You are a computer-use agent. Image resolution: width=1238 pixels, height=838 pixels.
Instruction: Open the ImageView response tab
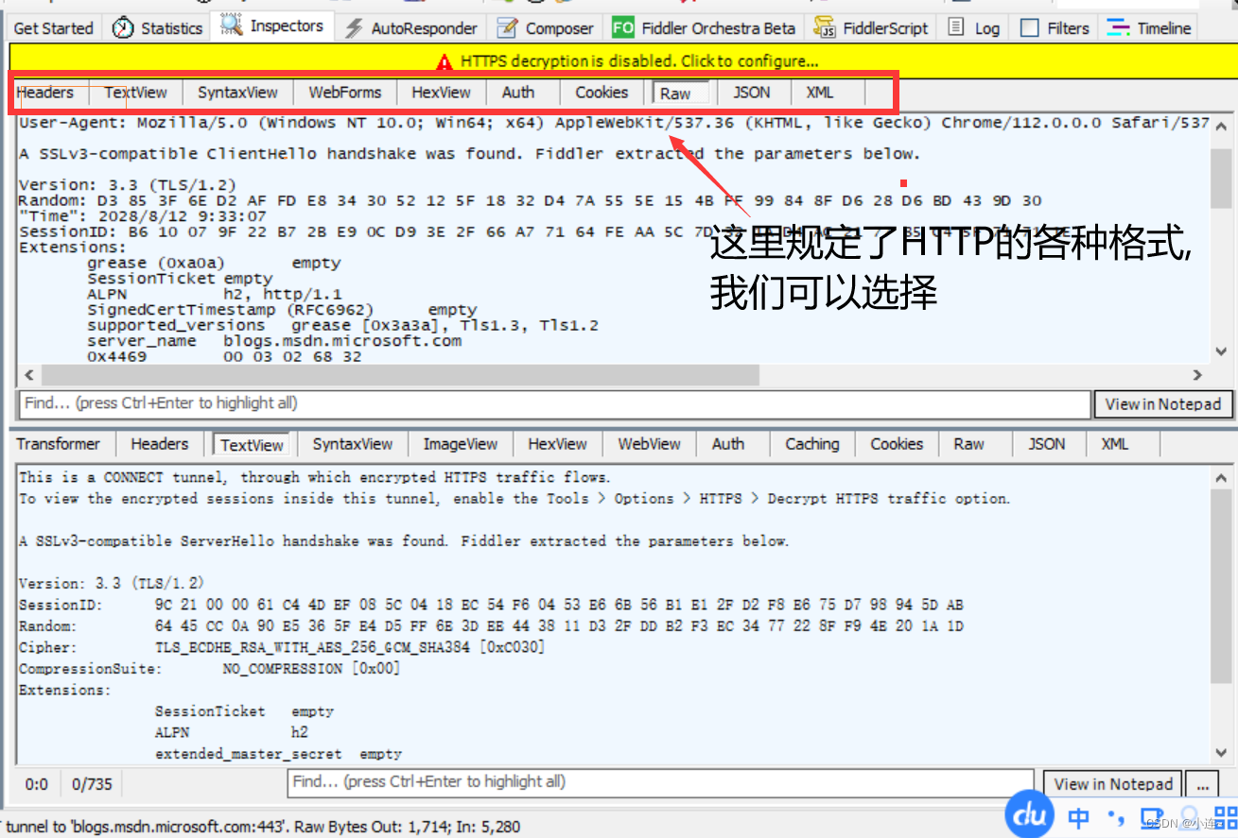[x=461, y=444]
